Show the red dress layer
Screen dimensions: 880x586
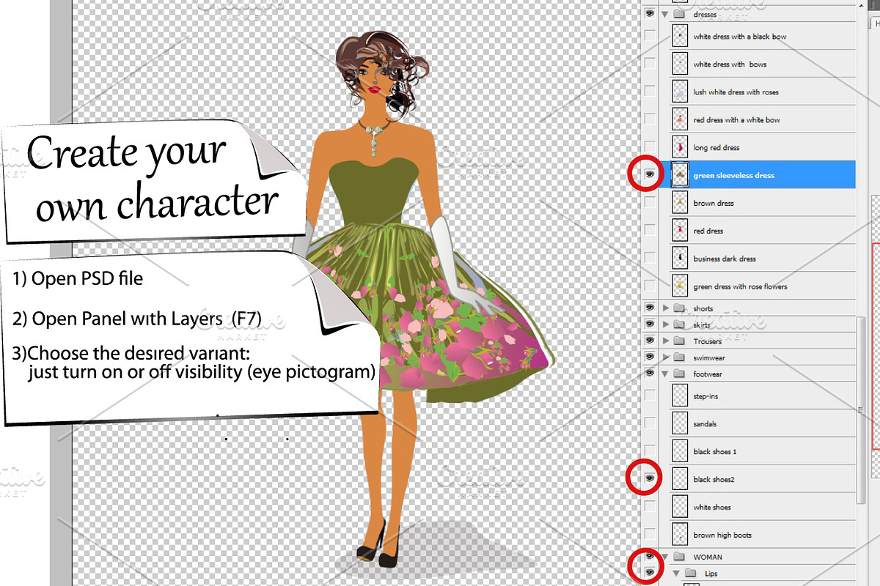pos(650,231)
